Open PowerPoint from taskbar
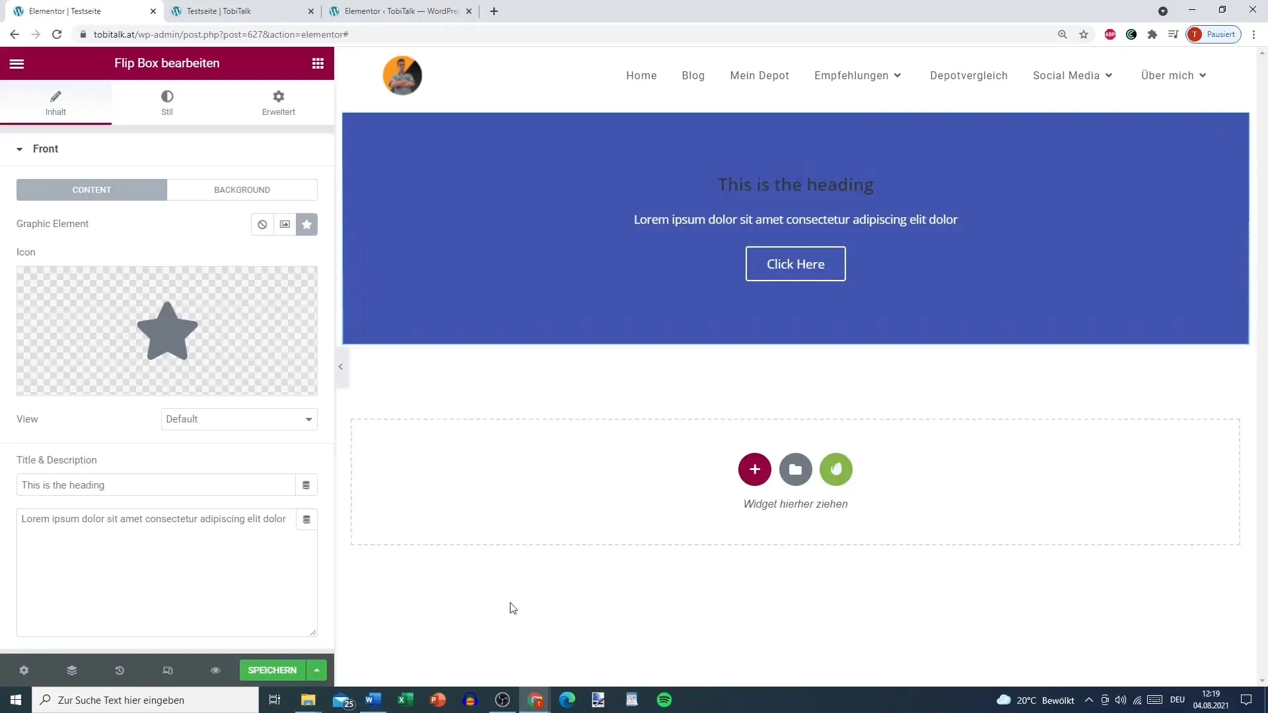The width and height of the screenshot is (1268, 713). pos(438,700)
